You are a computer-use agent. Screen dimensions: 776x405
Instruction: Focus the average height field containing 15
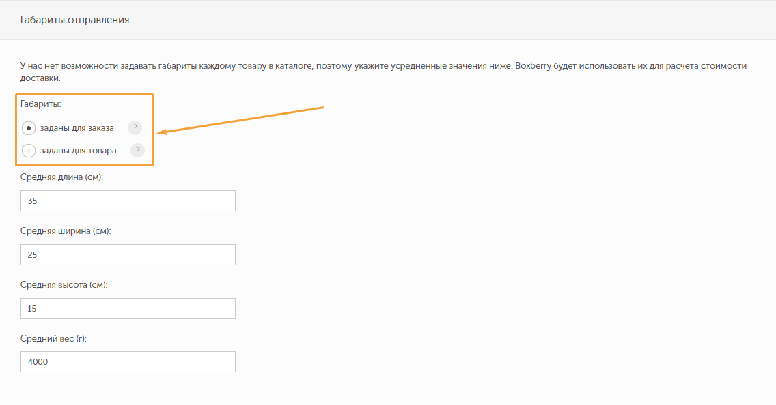(128, 309)
